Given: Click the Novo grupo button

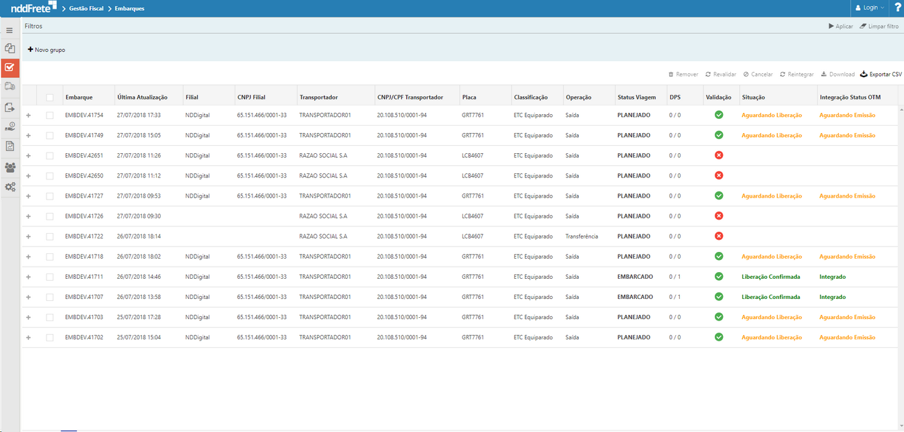Looking at the screenshot, I should coord(46,49).
